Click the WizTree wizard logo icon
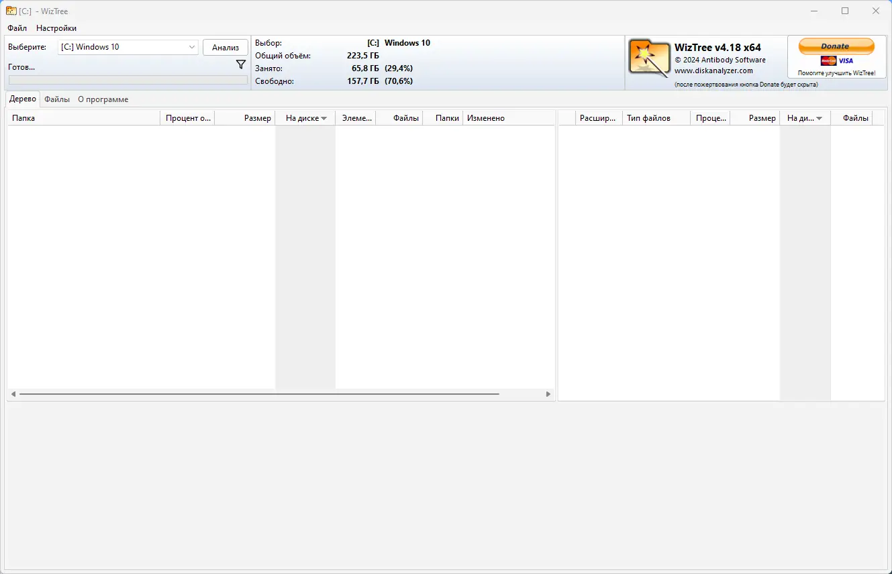Image resolution: width=892 pixels, height=574 pixels. click(649, 58)
